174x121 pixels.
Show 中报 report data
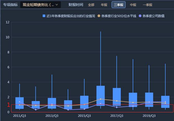point(133,5)
